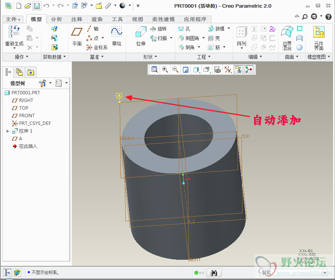Switch to the Folder Browser navigator tab
335x280 pixels.
coord(19,72)
